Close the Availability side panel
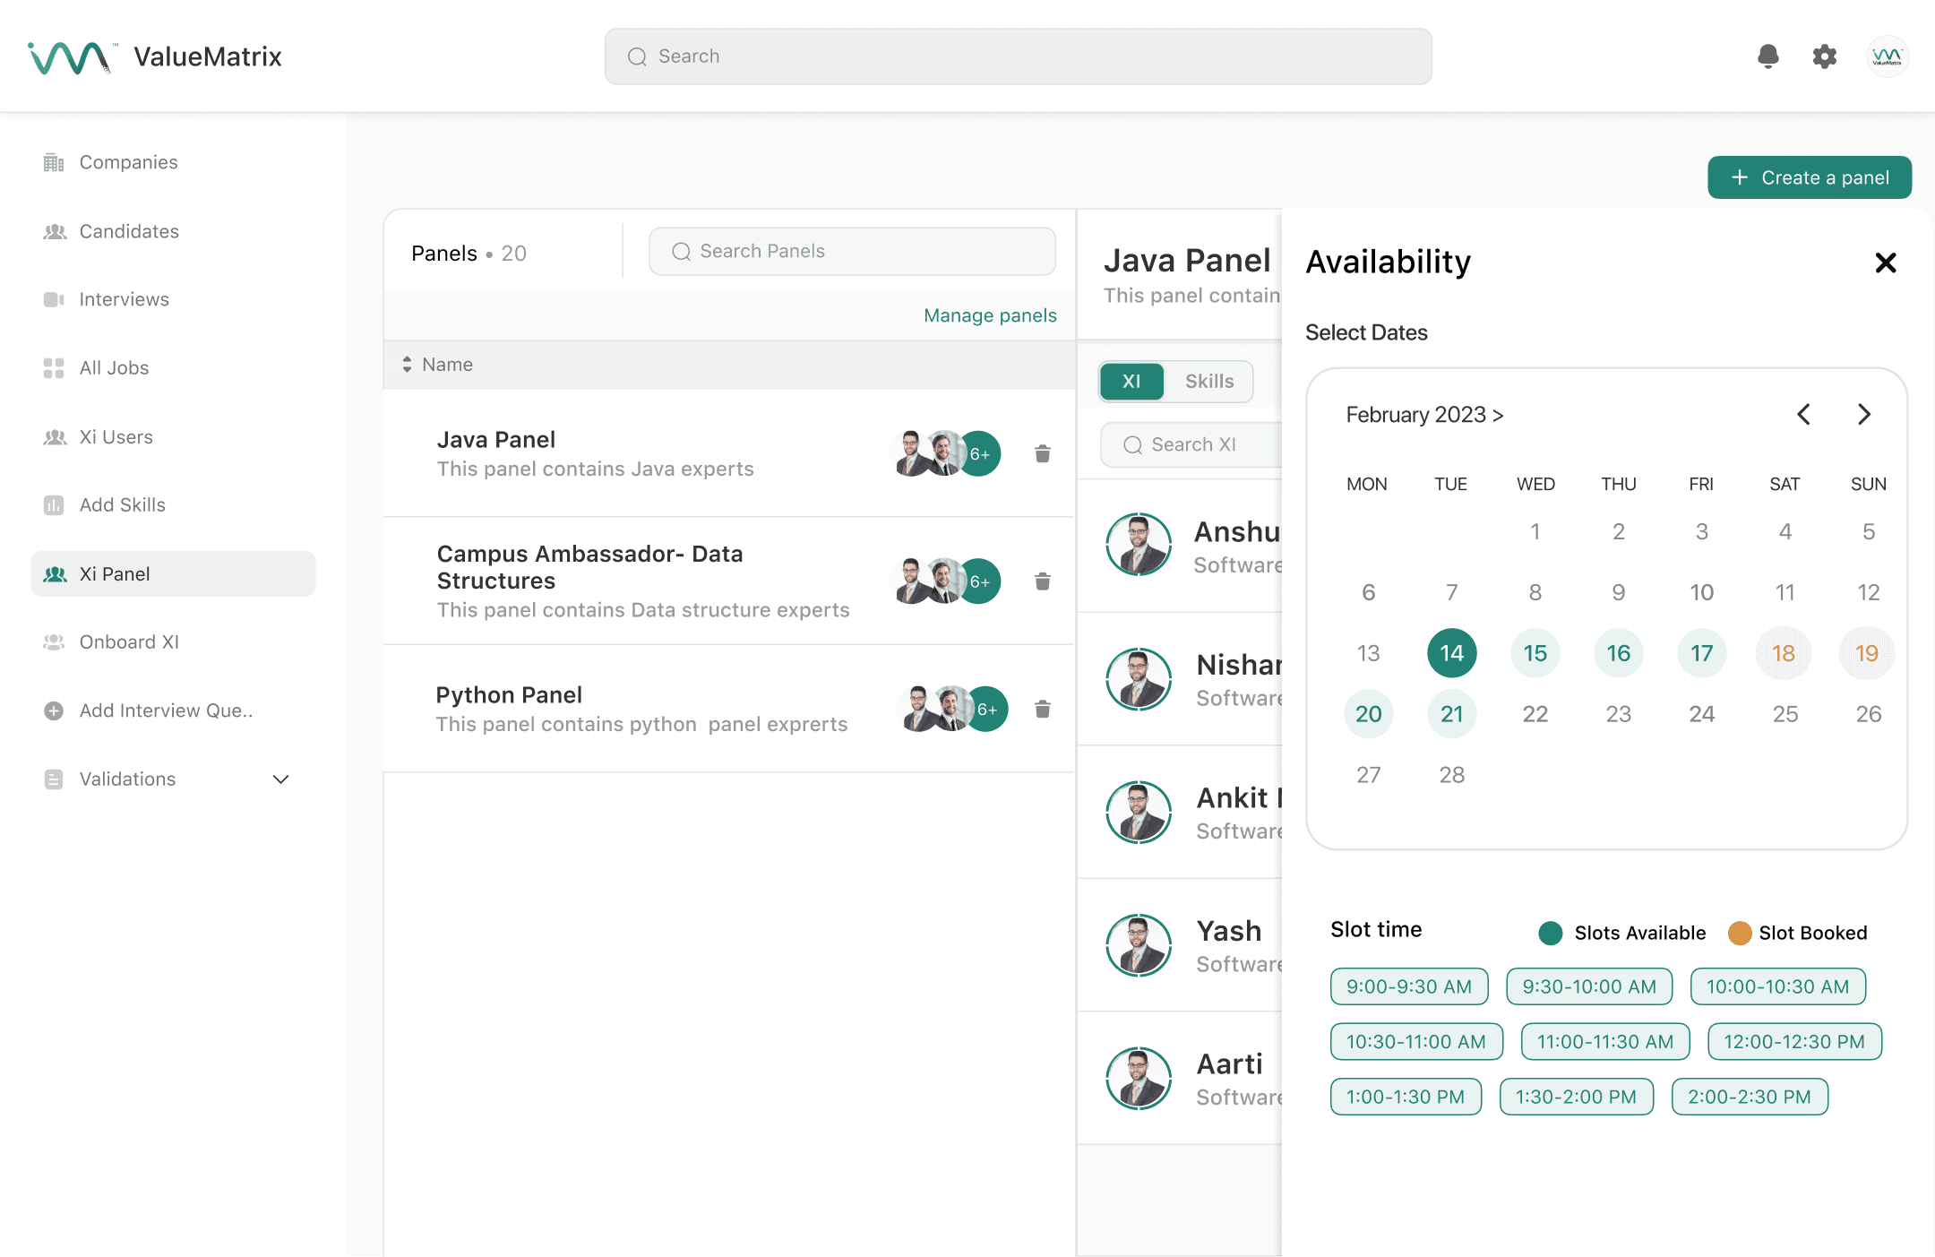 point(1885,263)
